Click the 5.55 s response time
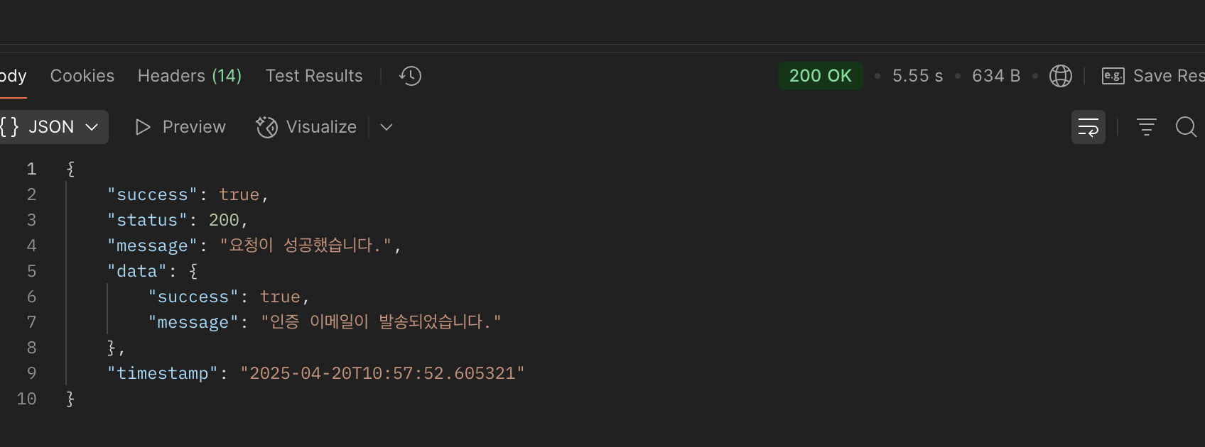Viewport: 1205px width, 447px height. point(918,76)
